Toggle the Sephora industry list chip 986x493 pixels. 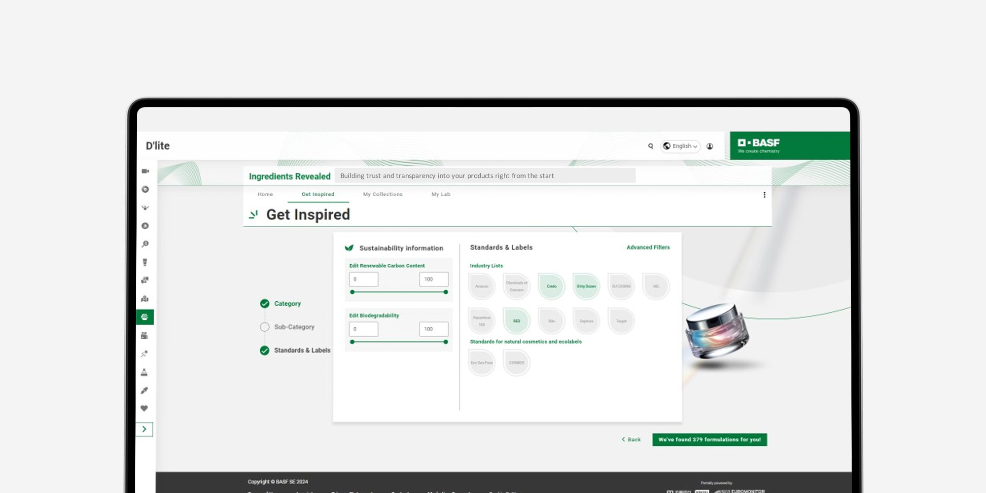point(587,321)
